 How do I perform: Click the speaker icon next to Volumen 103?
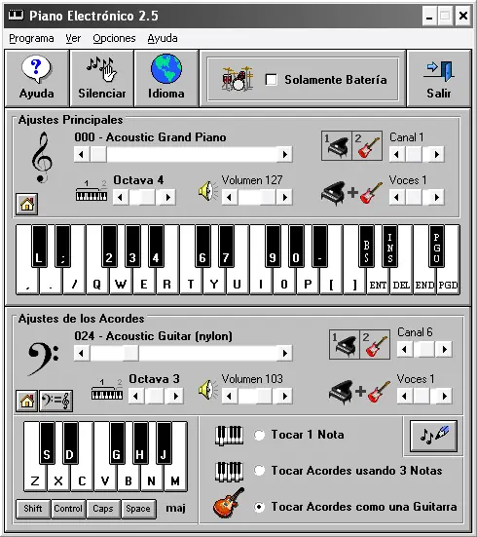click(x=208, y=390)
